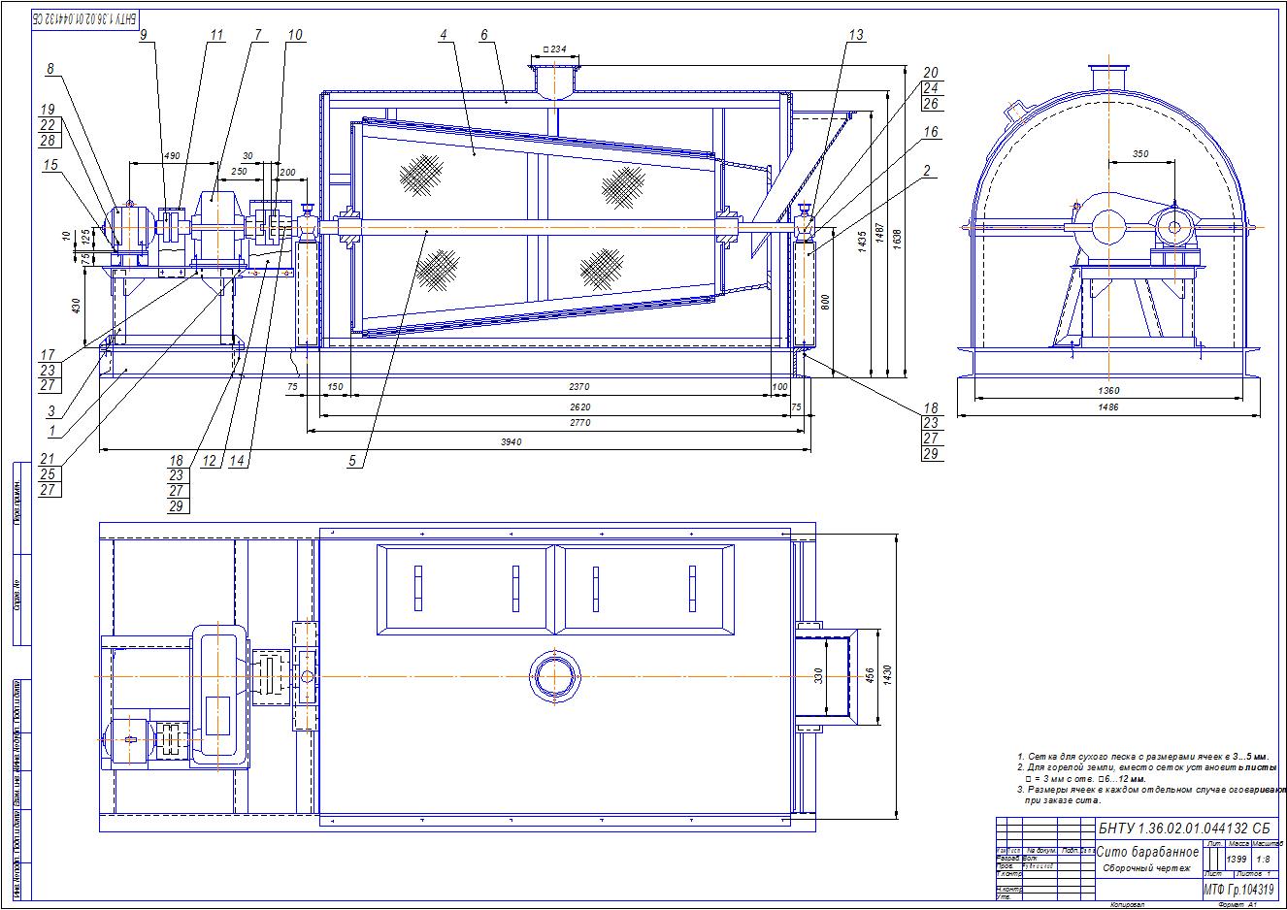This screenshot has width=1287, height=910.
Task: Select the group label МТФ Гр.104319
Action: (x=1239, y=889)
